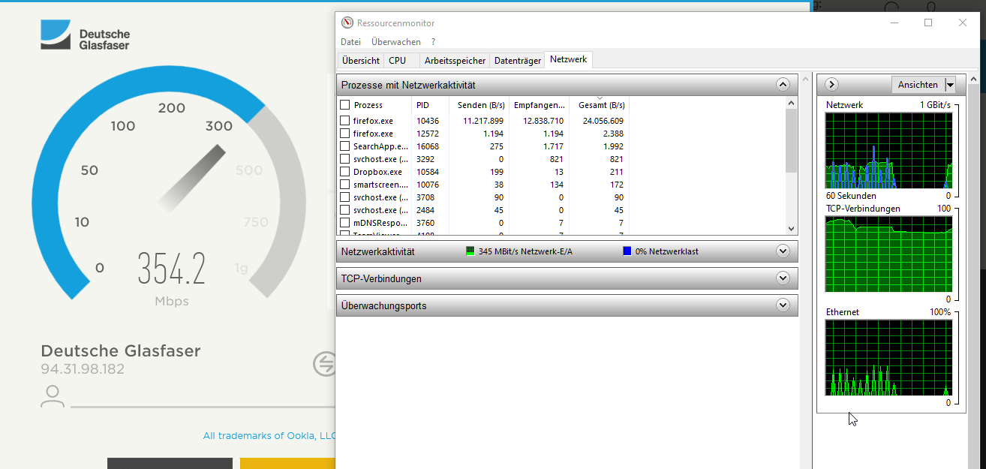The image size is (986, 469).
Task: Check the svchost.exe PID 2484 checkbox
Action: 344,210
